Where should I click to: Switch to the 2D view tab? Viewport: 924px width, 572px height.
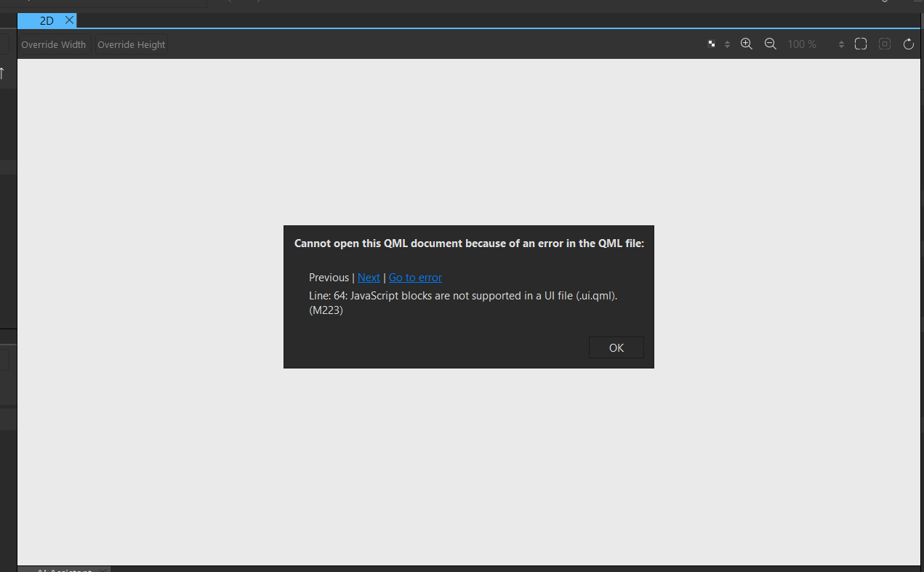tap(47, 21)
